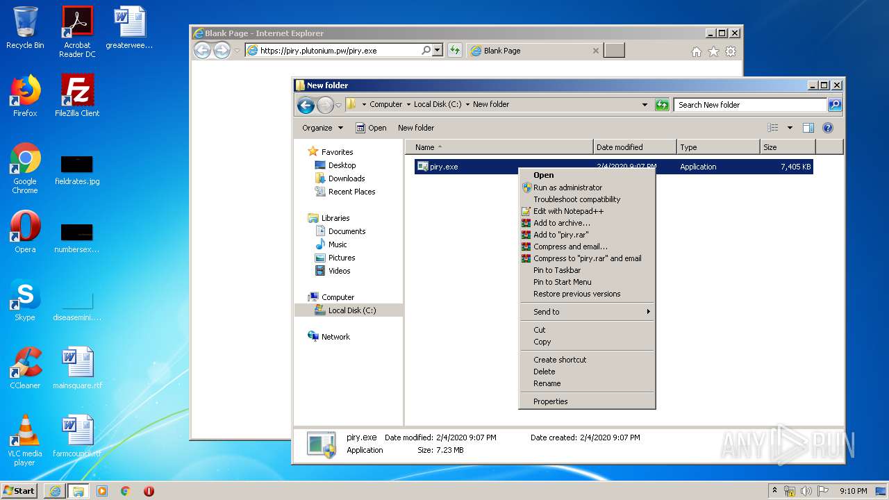Viewport: 889px width, 500px height.
Task: Show hidden system tray icons
Action: (x=774, y=491)
